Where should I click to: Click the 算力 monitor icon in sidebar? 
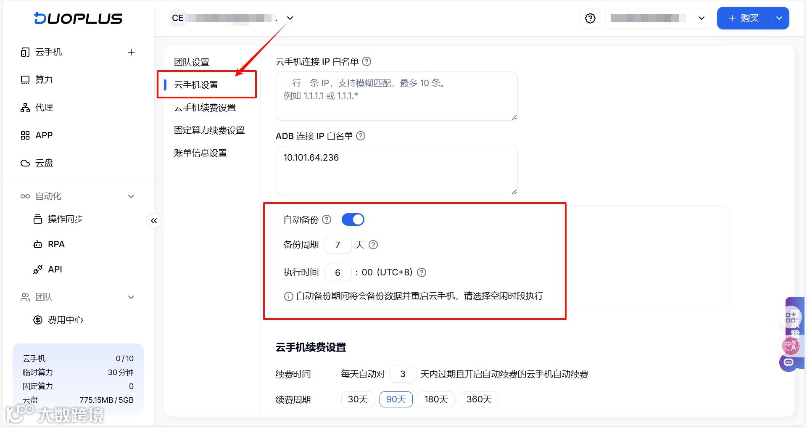click(25, 80)
